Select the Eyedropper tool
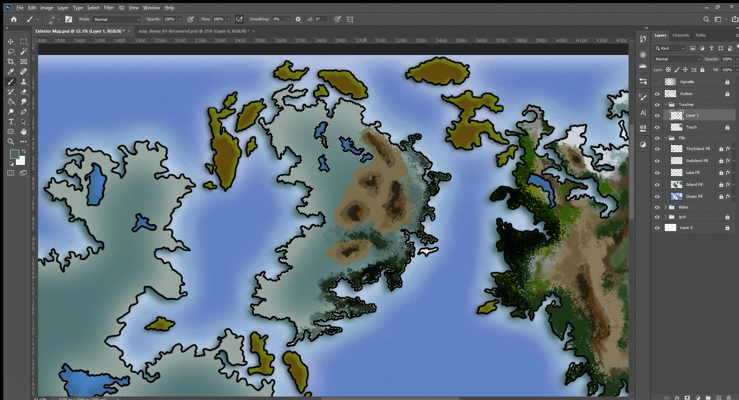 [11, 72]
